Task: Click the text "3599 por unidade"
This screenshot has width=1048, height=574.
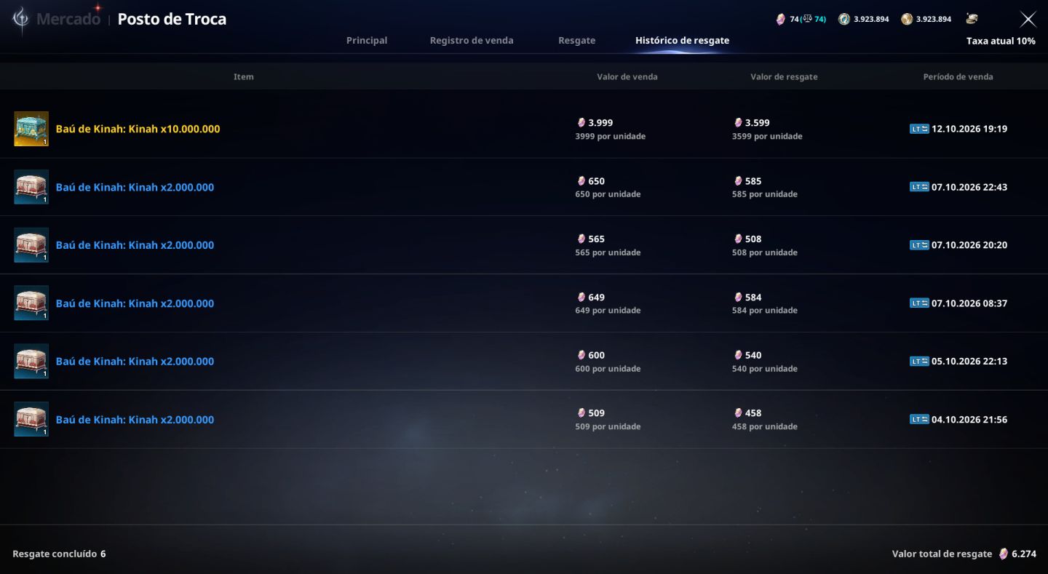Action: pos(767,136)
